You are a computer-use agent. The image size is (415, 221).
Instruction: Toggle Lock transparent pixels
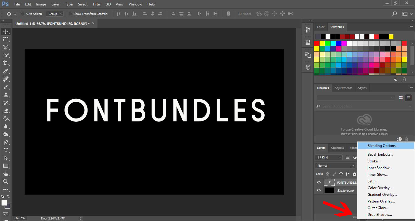point(328,174)
